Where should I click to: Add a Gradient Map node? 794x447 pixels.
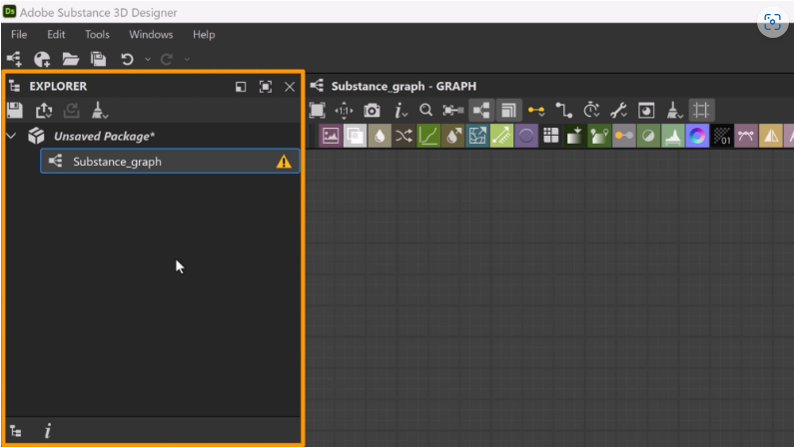tap(574, 136)
